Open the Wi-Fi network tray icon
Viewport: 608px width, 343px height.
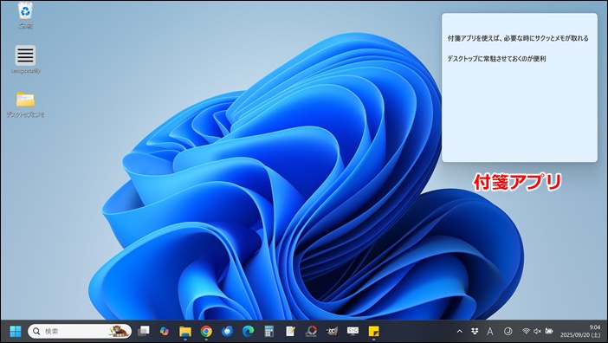[x=527, y=332]
